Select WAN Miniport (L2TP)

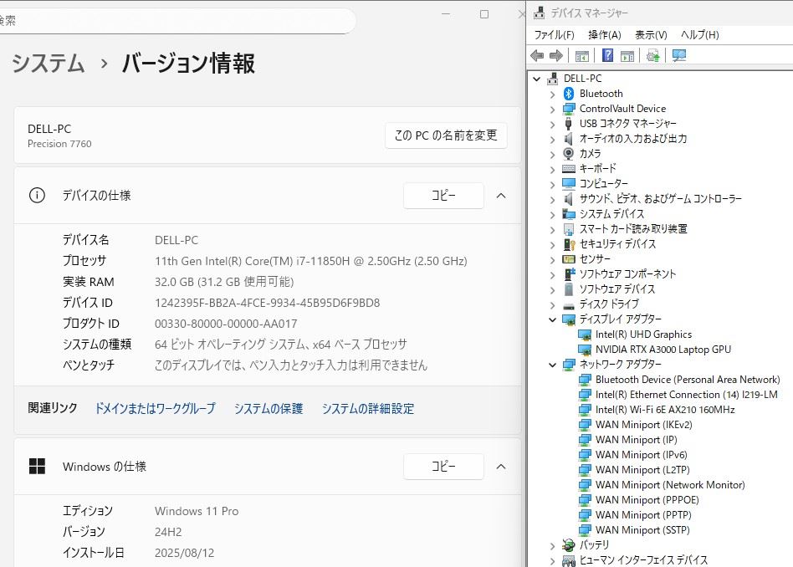[642, 470]
